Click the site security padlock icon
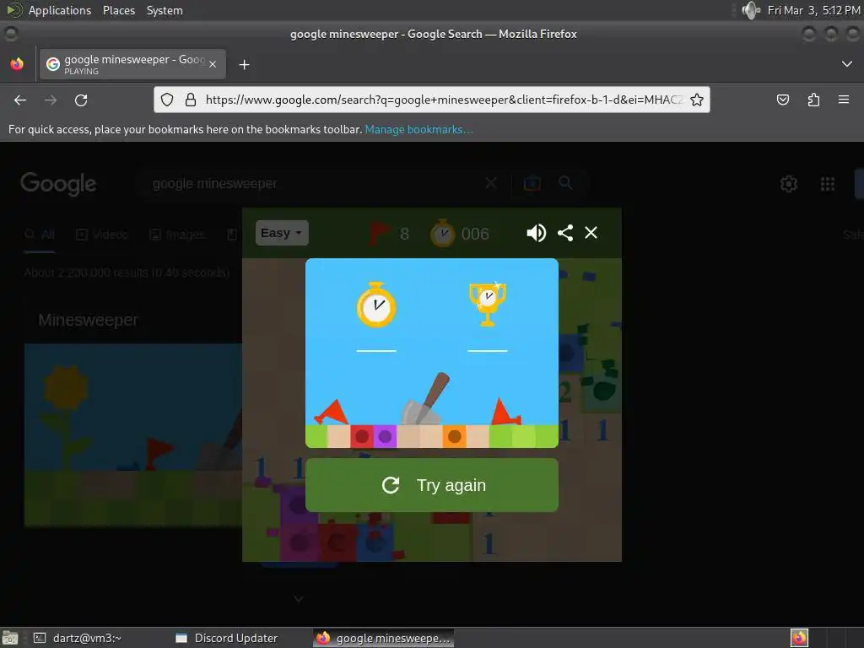864x648 pixels. [191, 100]
